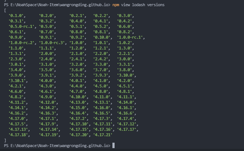
Task: Click the '2.4.2' version string
Action: tap(102, 59)
